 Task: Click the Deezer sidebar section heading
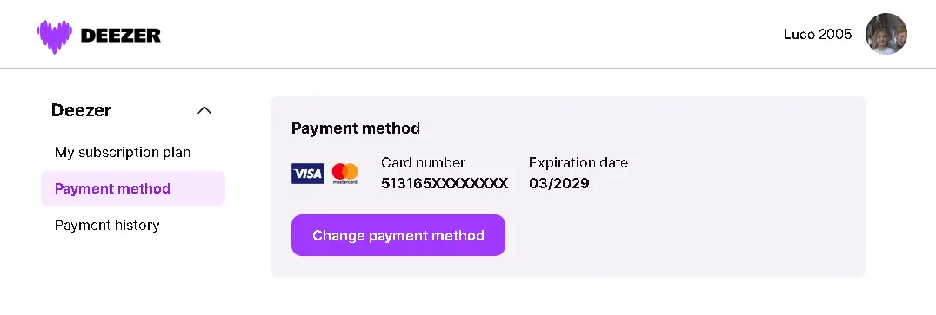click(x=81, y=110)
